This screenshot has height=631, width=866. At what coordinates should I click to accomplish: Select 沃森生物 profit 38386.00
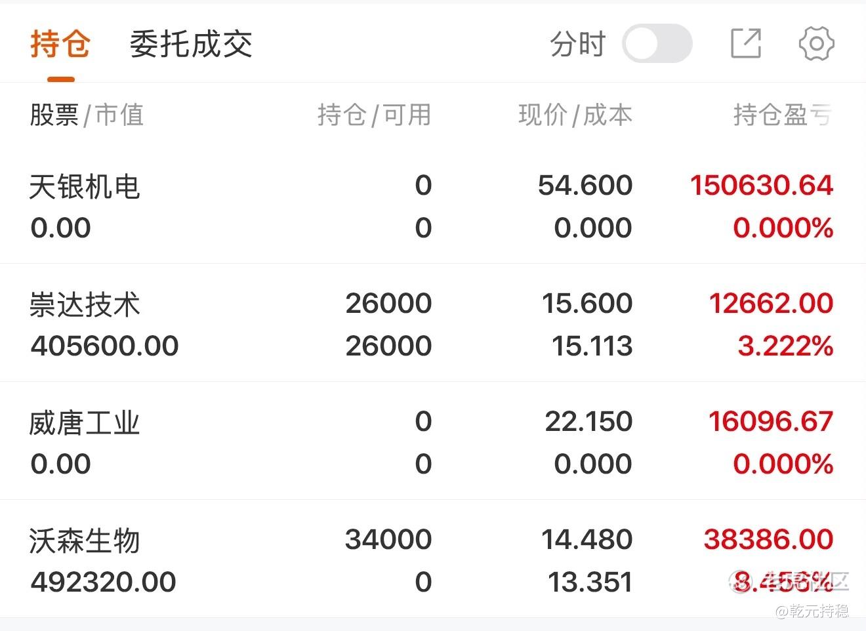click(768, 539)
